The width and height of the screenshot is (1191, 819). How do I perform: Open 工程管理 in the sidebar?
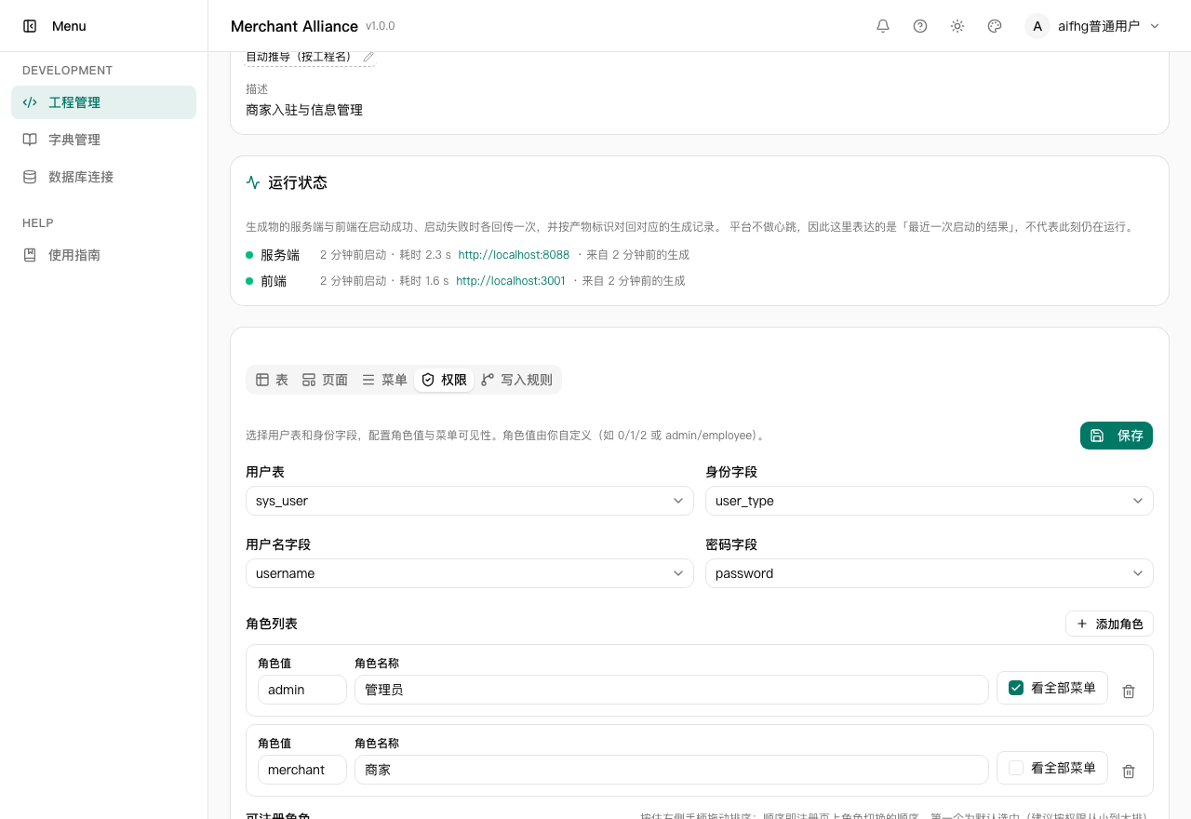103,102
